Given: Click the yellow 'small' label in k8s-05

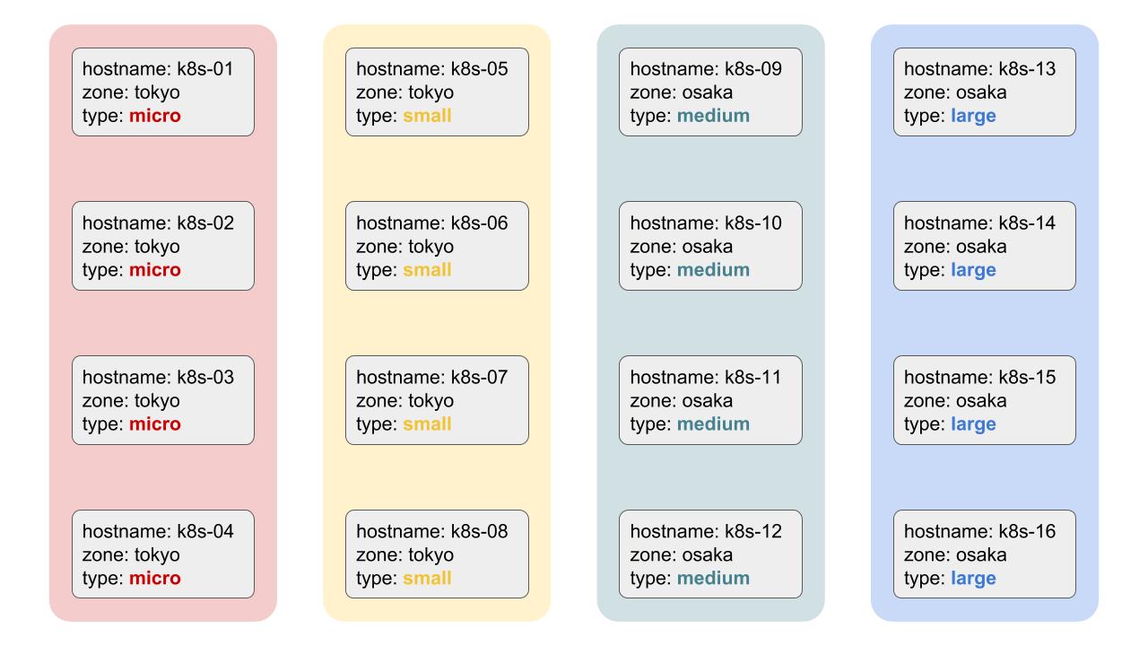Looking at the screenshot, I should coord(428,116).
